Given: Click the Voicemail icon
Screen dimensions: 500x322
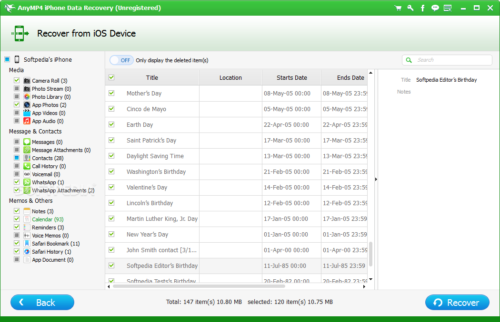Looking at the screenshot, I should [27, 174].
